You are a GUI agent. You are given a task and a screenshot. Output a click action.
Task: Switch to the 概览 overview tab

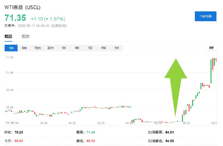click(8, 37)
